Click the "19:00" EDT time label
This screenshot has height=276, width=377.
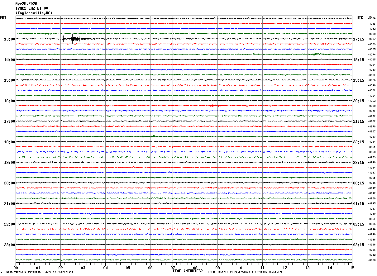coord(10,163)
